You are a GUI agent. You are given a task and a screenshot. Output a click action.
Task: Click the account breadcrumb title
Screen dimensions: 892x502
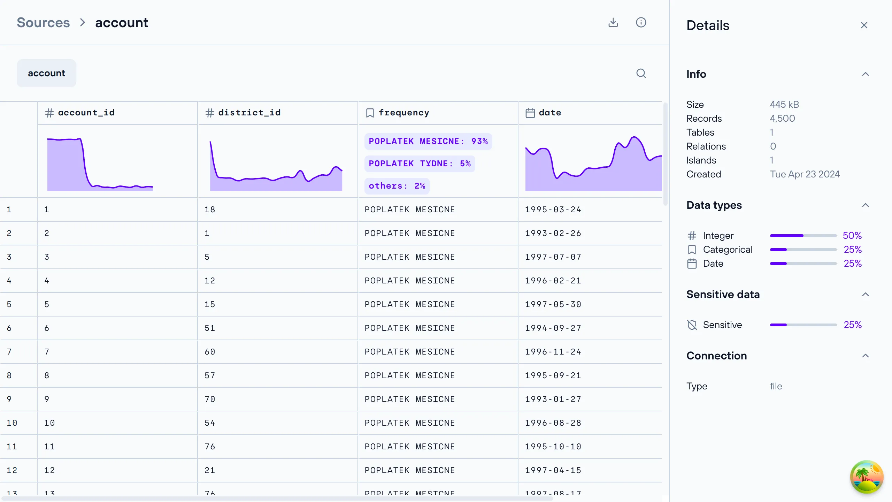pos(122,23)
